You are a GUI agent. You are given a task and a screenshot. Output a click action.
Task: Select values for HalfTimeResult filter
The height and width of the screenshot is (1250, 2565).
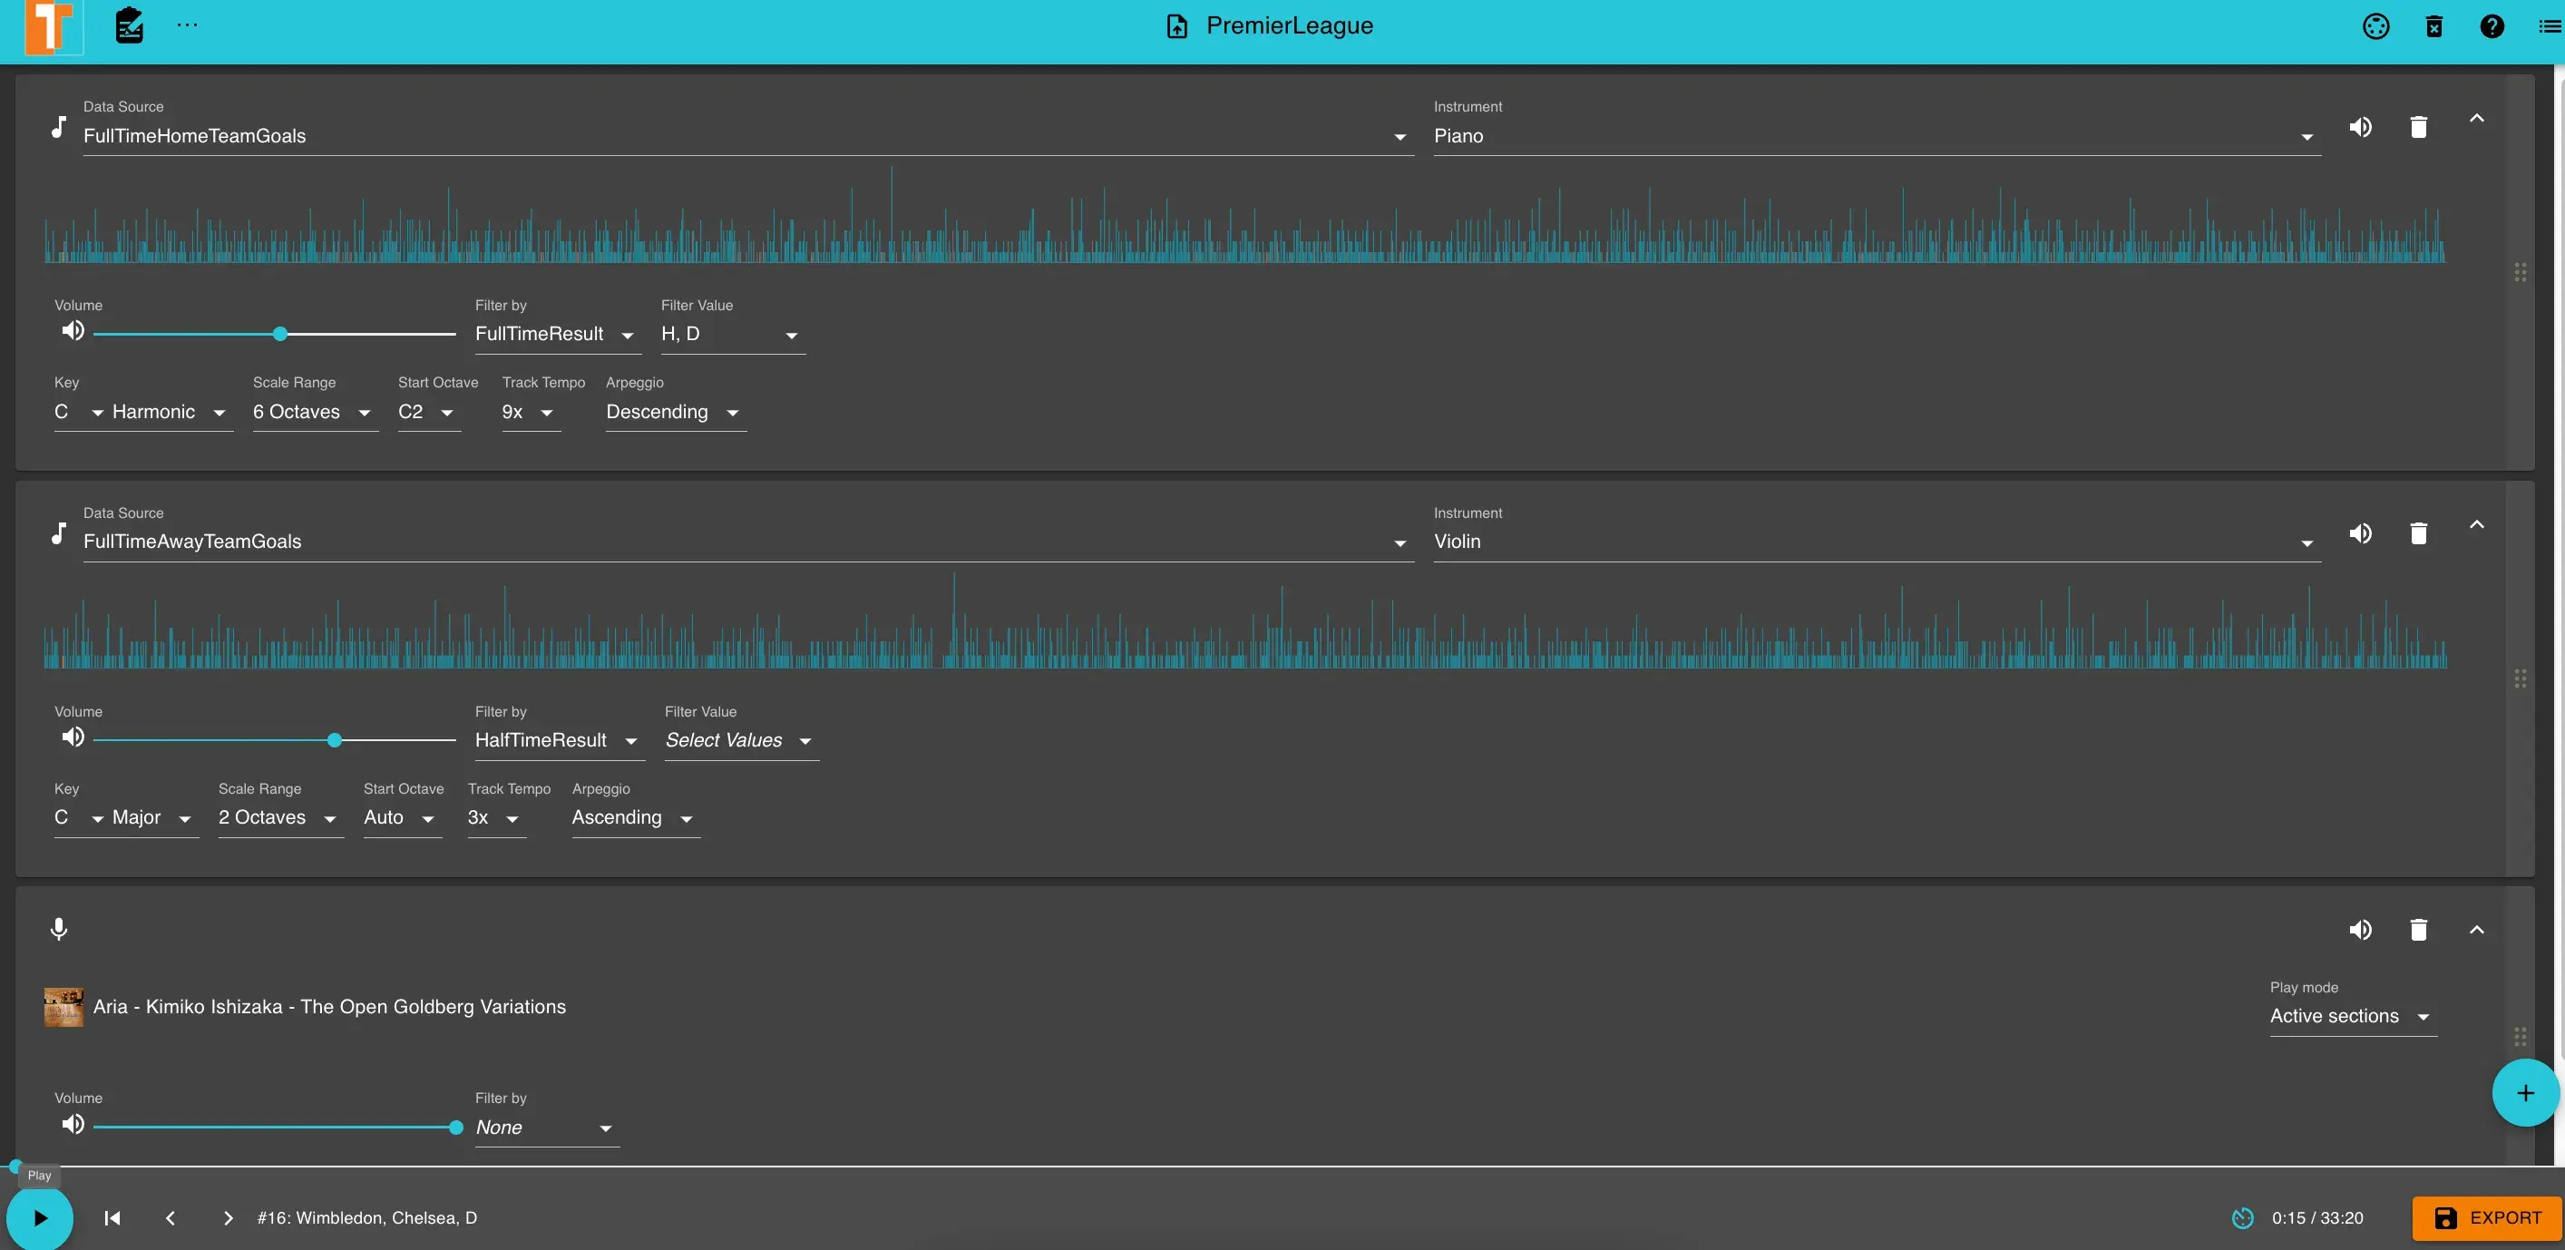[736, 741]
